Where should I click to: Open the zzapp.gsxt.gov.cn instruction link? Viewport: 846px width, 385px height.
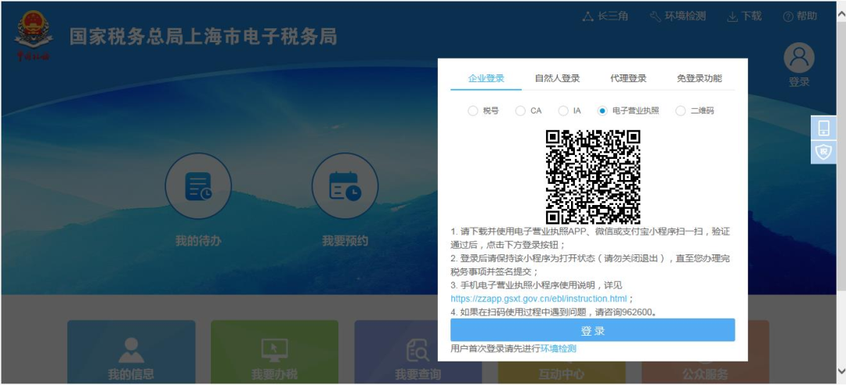pyautogui.click(x=539, y=298)
